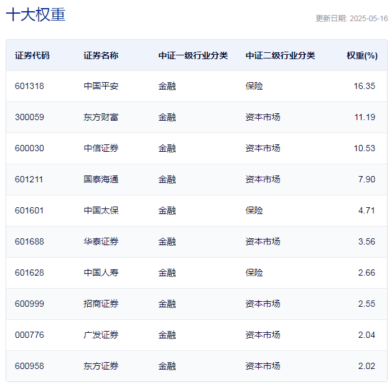Screen dimensions: 392x387
Task: Select security code 601601
Action: click(29, 210)
